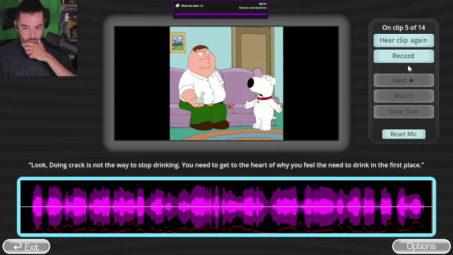Select the Watch button
453x255 pixels.
(403, 96)
